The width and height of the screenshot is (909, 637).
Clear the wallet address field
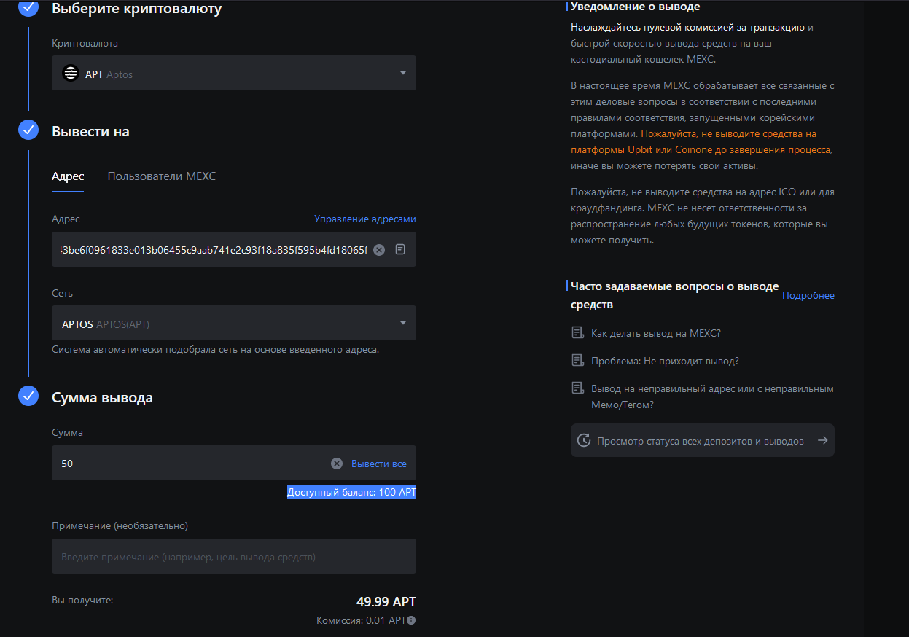tap(379, 249)
